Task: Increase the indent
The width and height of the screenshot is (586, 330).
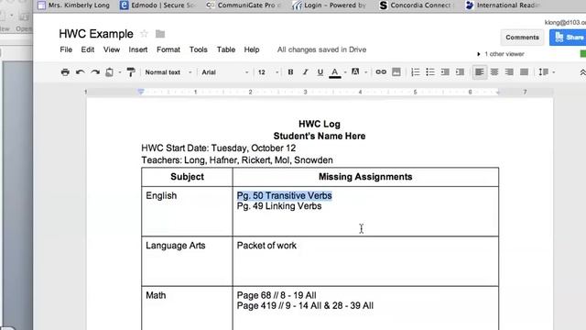Action: click(460, 72)
